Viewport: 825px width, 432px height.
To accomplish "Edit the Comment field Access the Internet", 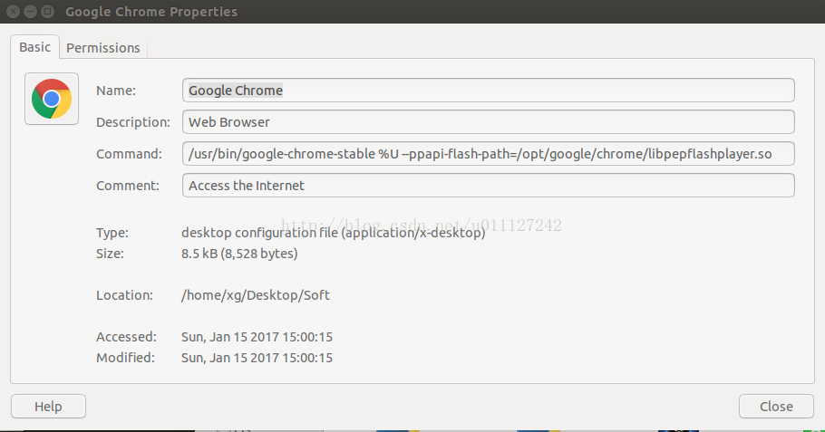I will [x=489, y=186].
